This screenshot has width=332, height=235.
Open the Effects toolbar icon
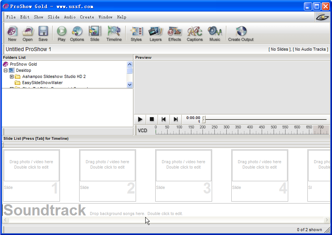175,33
